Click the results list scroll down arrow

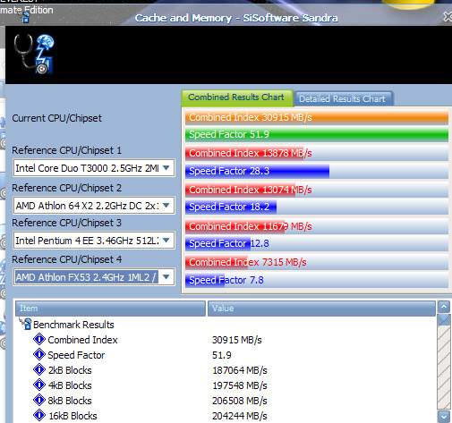444,417
